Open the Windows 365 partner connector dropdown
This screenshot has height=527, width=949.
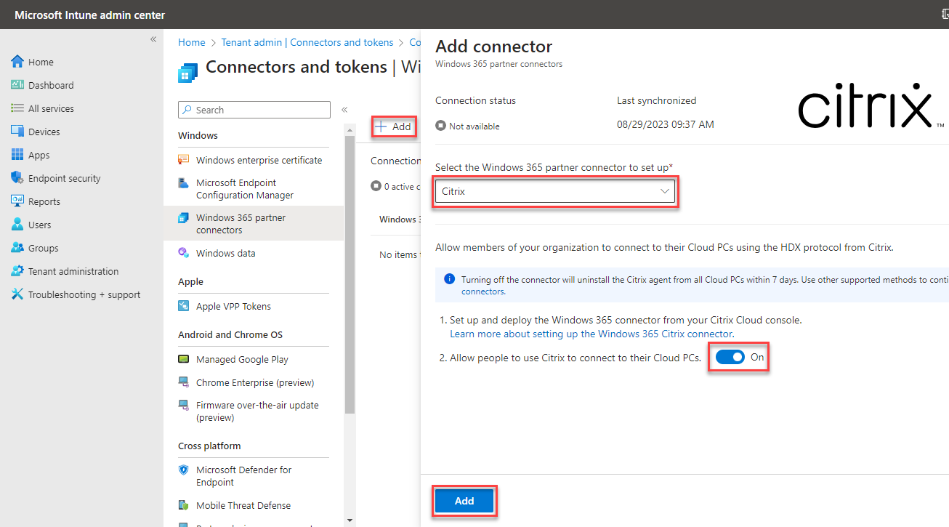pos(555,192)
